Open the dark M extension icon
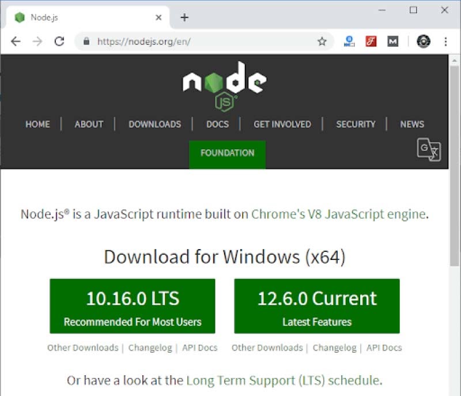Image resolution: width=461 pixels, height=396 pixels. (x=393, y=42)
